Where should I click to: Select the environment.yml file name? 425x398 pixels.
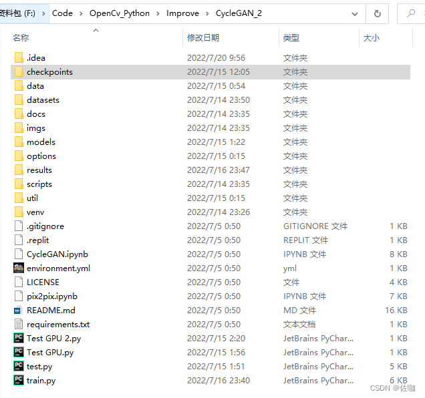(58, 268)
